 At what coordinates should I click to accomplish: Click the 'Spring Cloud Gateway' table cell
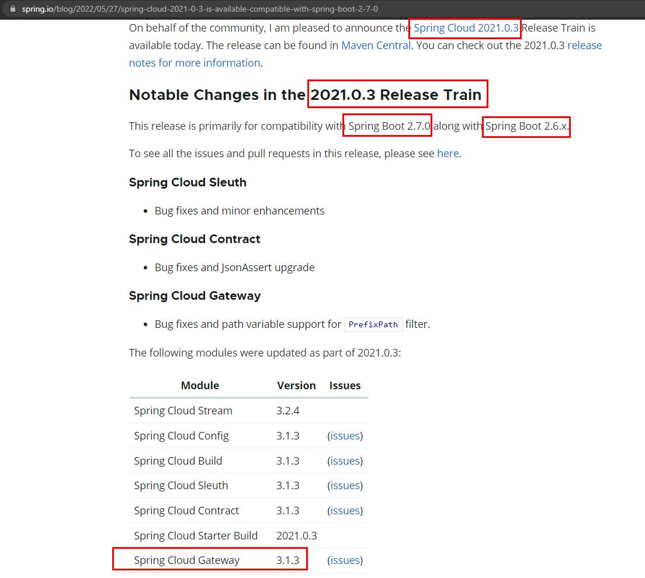coord(187,560)
